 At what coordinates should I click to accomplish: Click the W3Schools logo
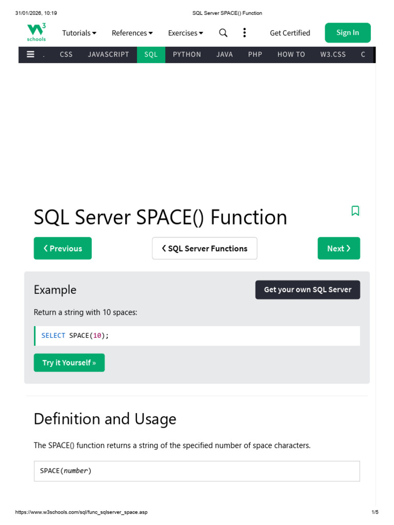[x=36, y=32]
